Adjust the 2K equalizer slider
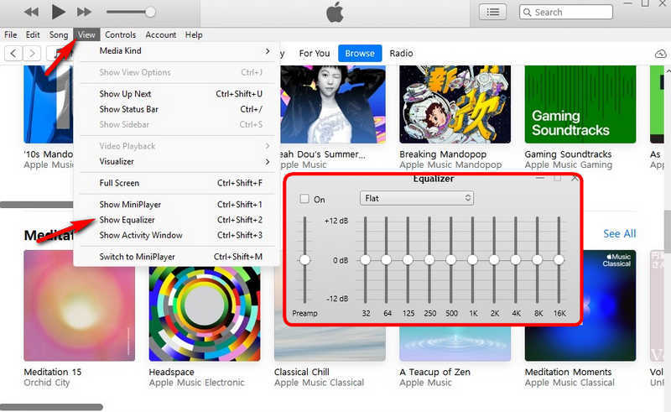The image size is (671, 412). pyautogui.click(x=494, y=259)
